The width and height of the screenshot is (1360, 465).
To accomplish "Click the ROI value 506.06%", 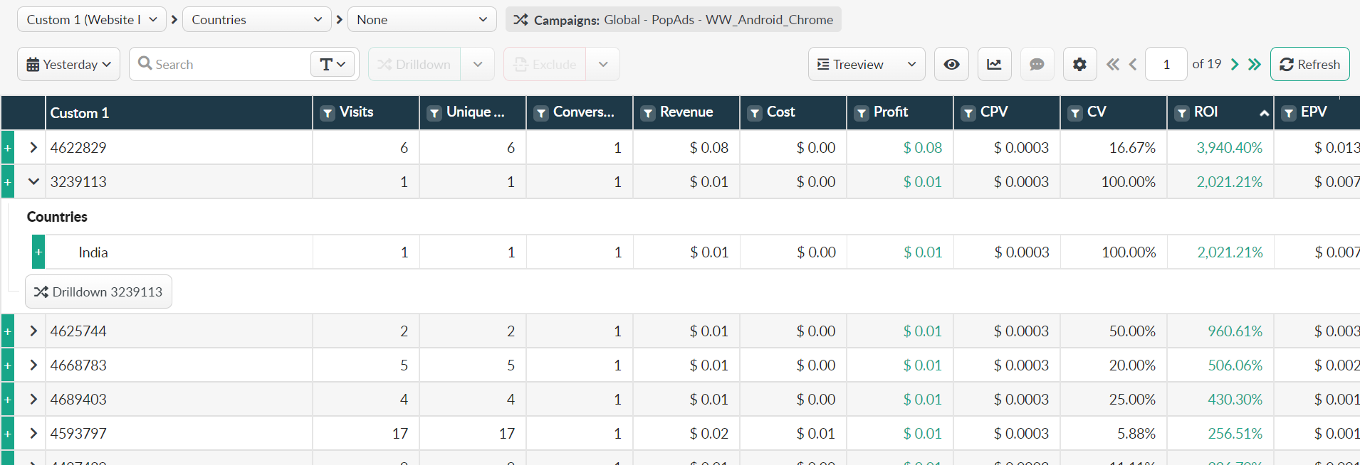I will tap(1235, 365).
